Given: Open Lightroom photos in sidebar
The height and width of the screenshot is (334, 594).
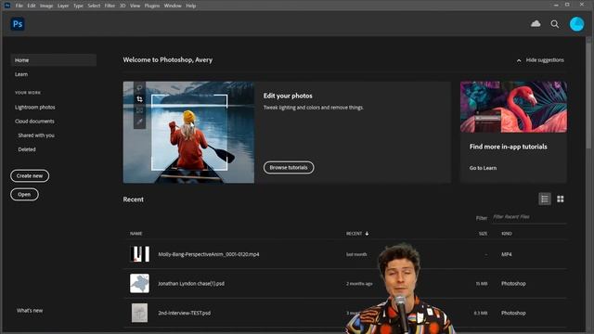Looking at the screenshot, I should 35,108.
